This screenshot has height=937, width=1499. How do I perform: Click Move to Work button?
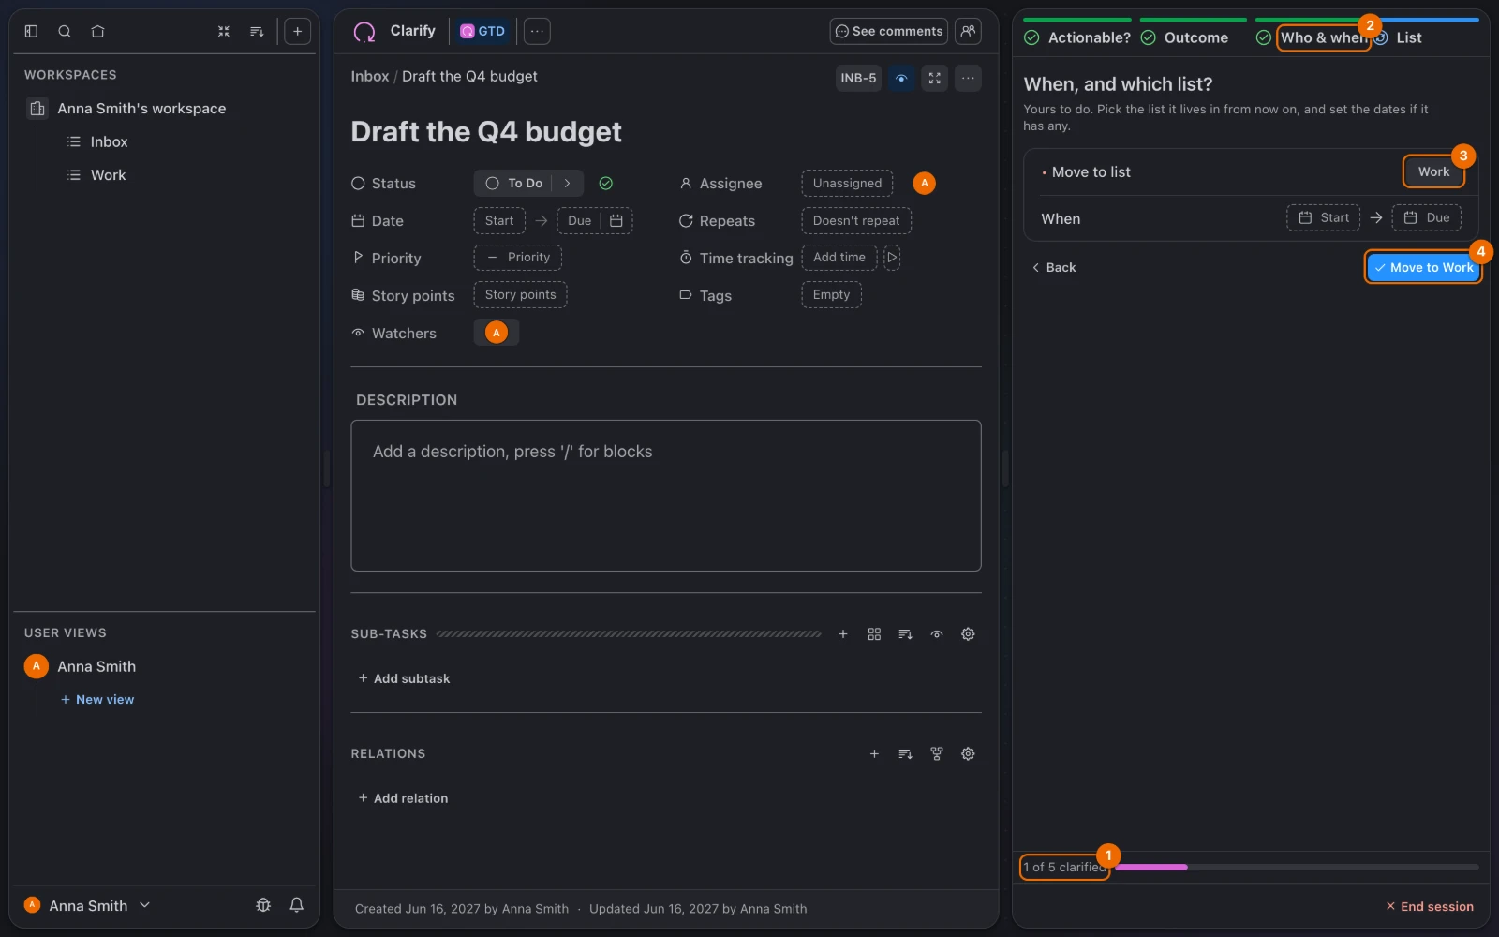coord(1423,267)
